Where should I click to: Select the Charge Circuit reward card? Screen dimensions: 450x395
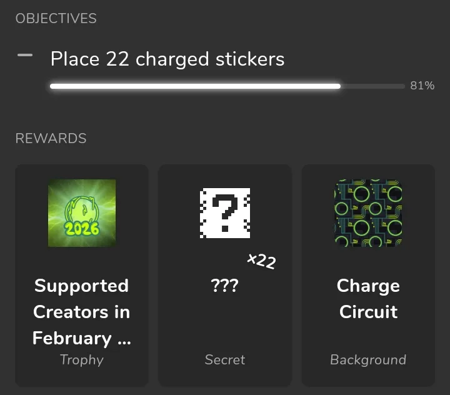coord(368,331)
